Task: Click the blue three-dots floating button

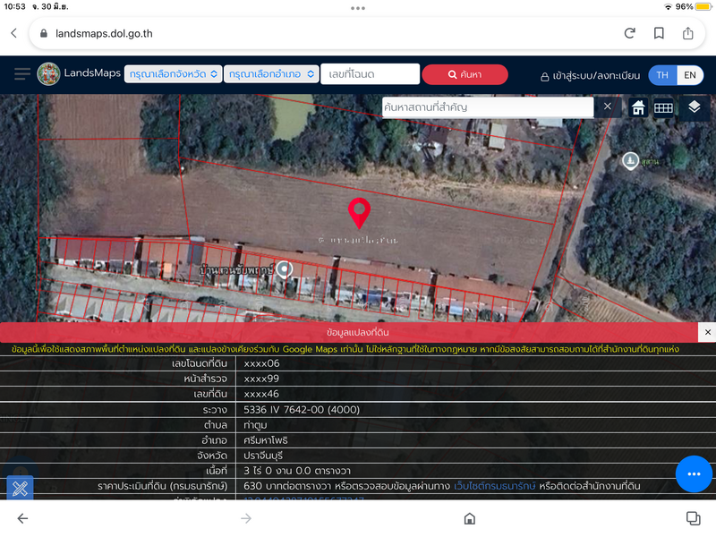Action: 694,473
